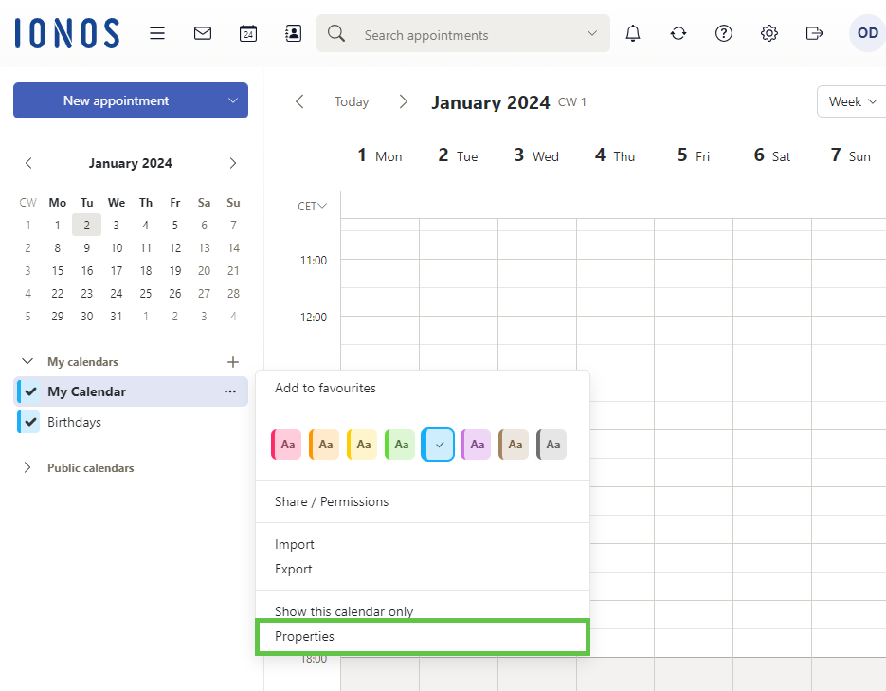Pick the pink calendar color
886x691 pixels.
[286, 445]
